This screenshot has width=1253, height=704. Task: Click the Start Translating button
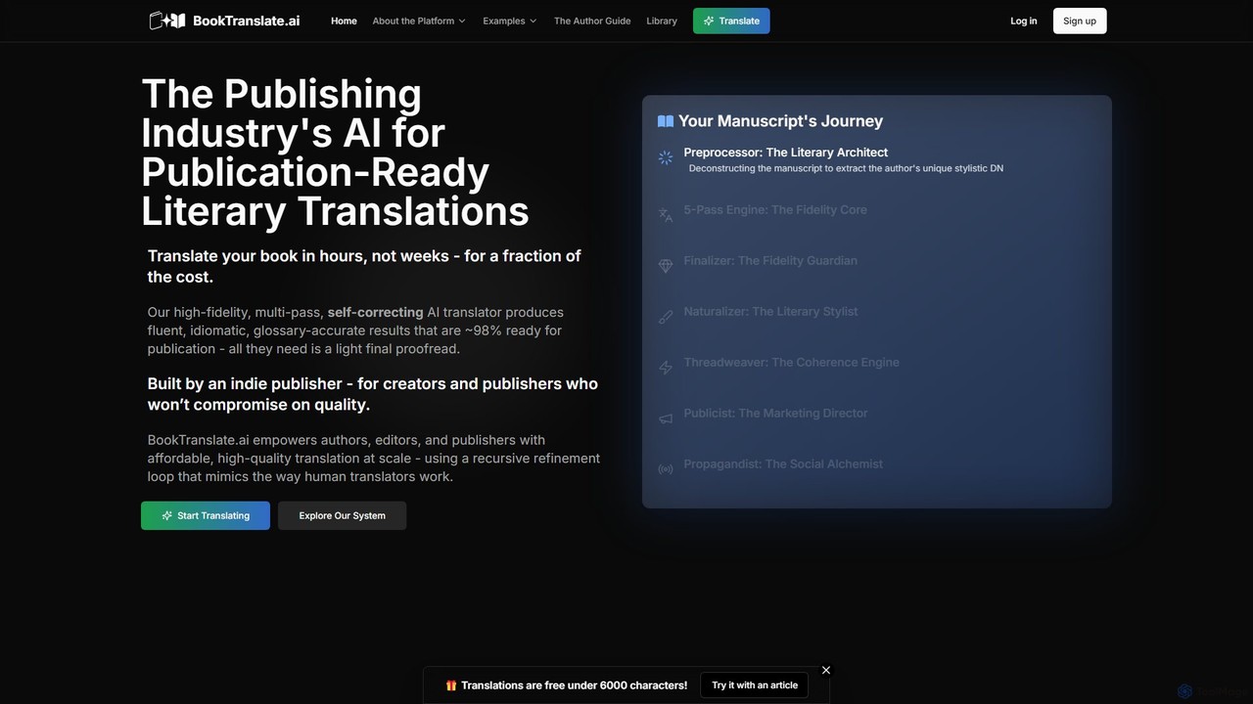206,515
